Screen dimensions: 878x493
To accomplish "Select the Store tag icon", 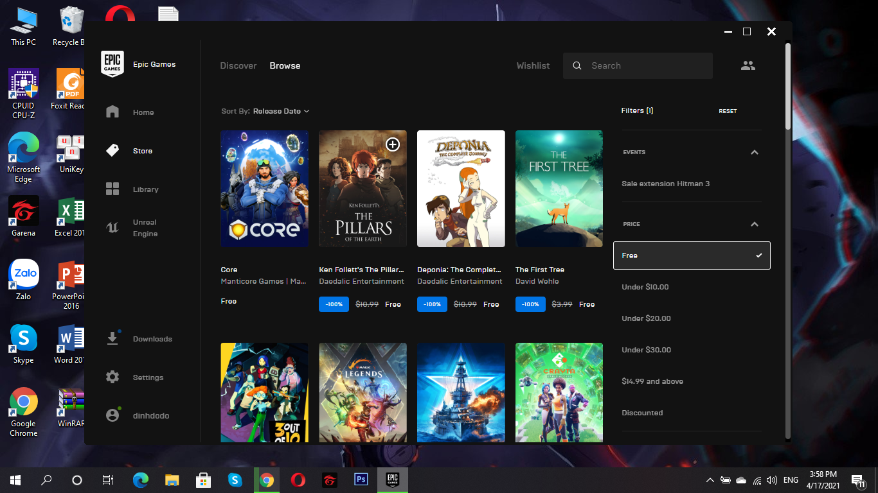I will [x=112, y=150].
